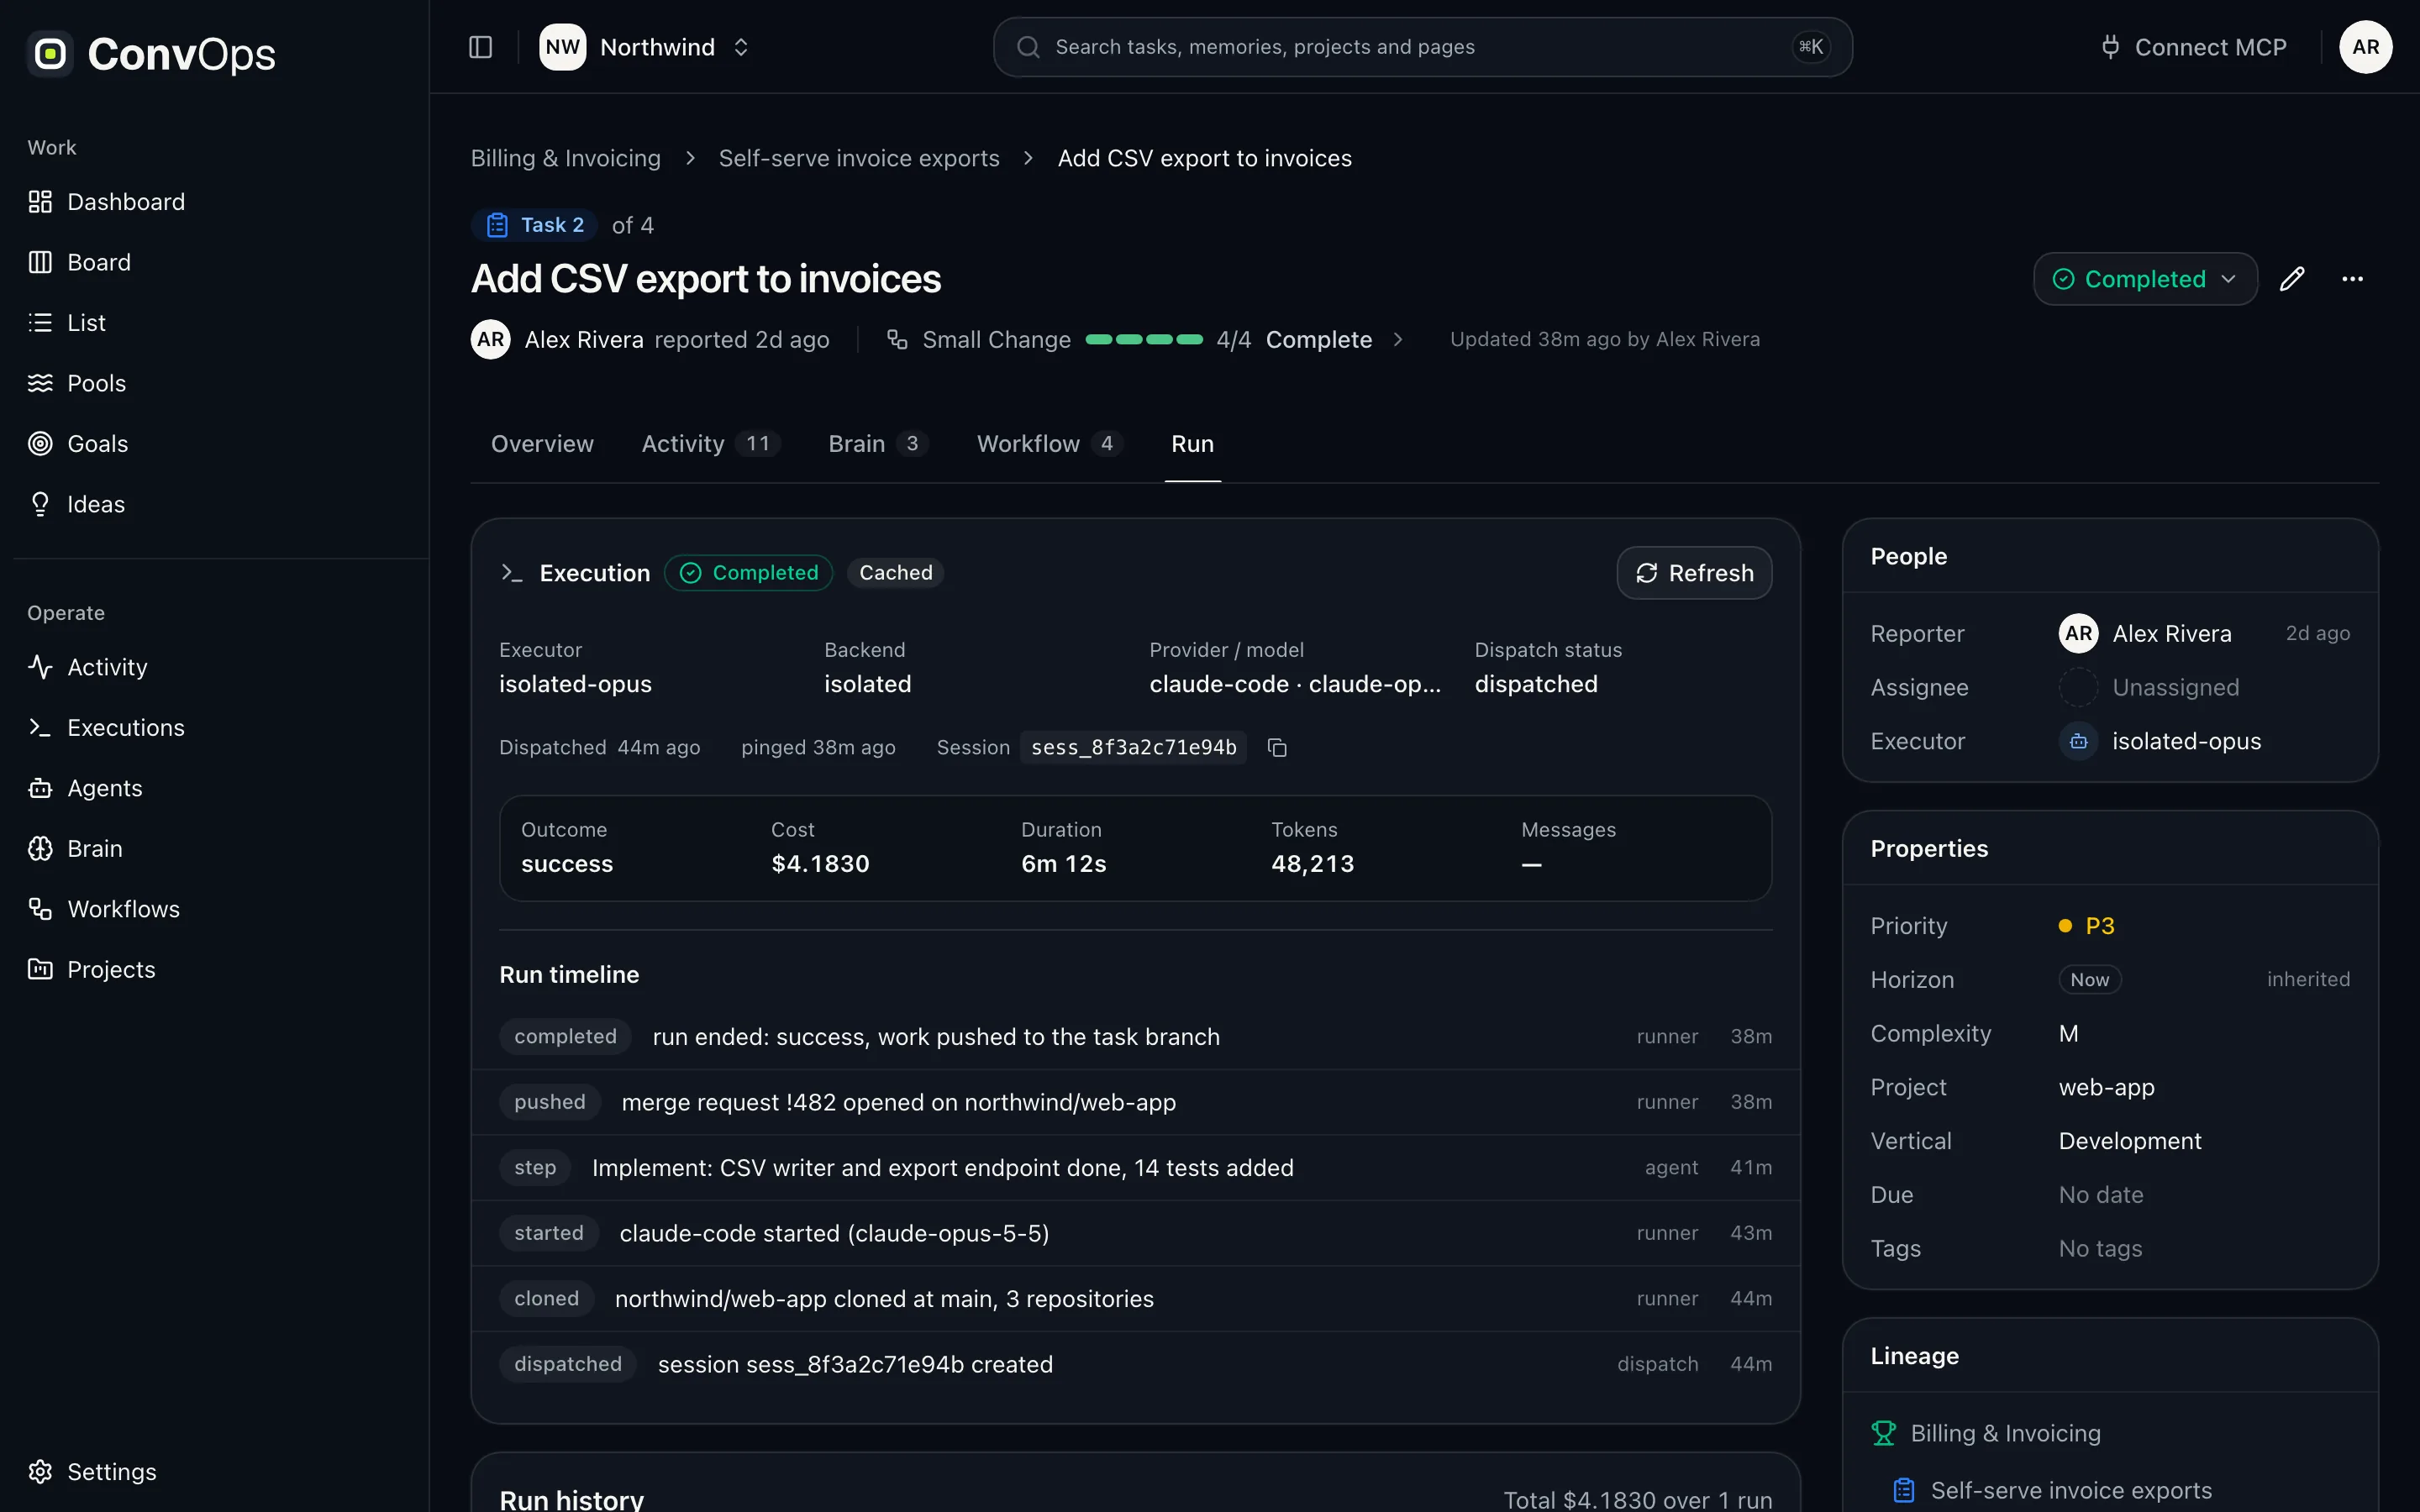Select the 'session sess_8f3a2c71e94b created' row

pyautogui.click(x=1135, y=1364)
